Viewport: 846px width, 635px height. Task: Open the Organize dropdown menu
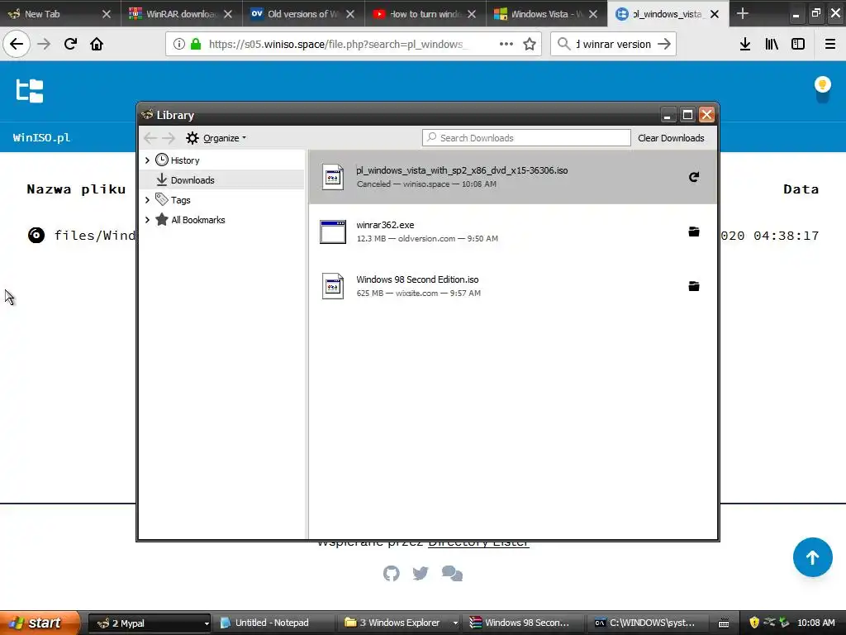[216, 138]
